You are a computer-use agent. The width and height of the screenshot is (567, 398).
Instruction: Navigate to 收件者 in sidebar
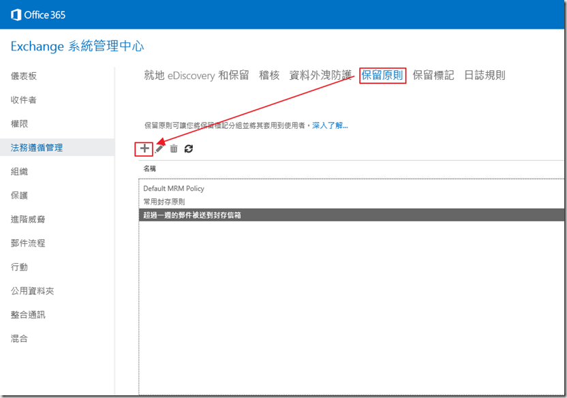click(24, 100)
